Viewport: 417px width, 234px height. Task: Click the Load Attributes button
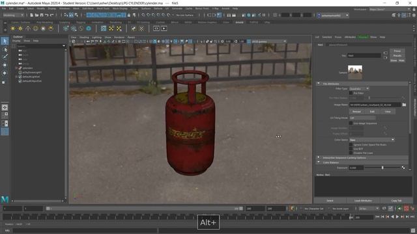[x=363, y=201]
